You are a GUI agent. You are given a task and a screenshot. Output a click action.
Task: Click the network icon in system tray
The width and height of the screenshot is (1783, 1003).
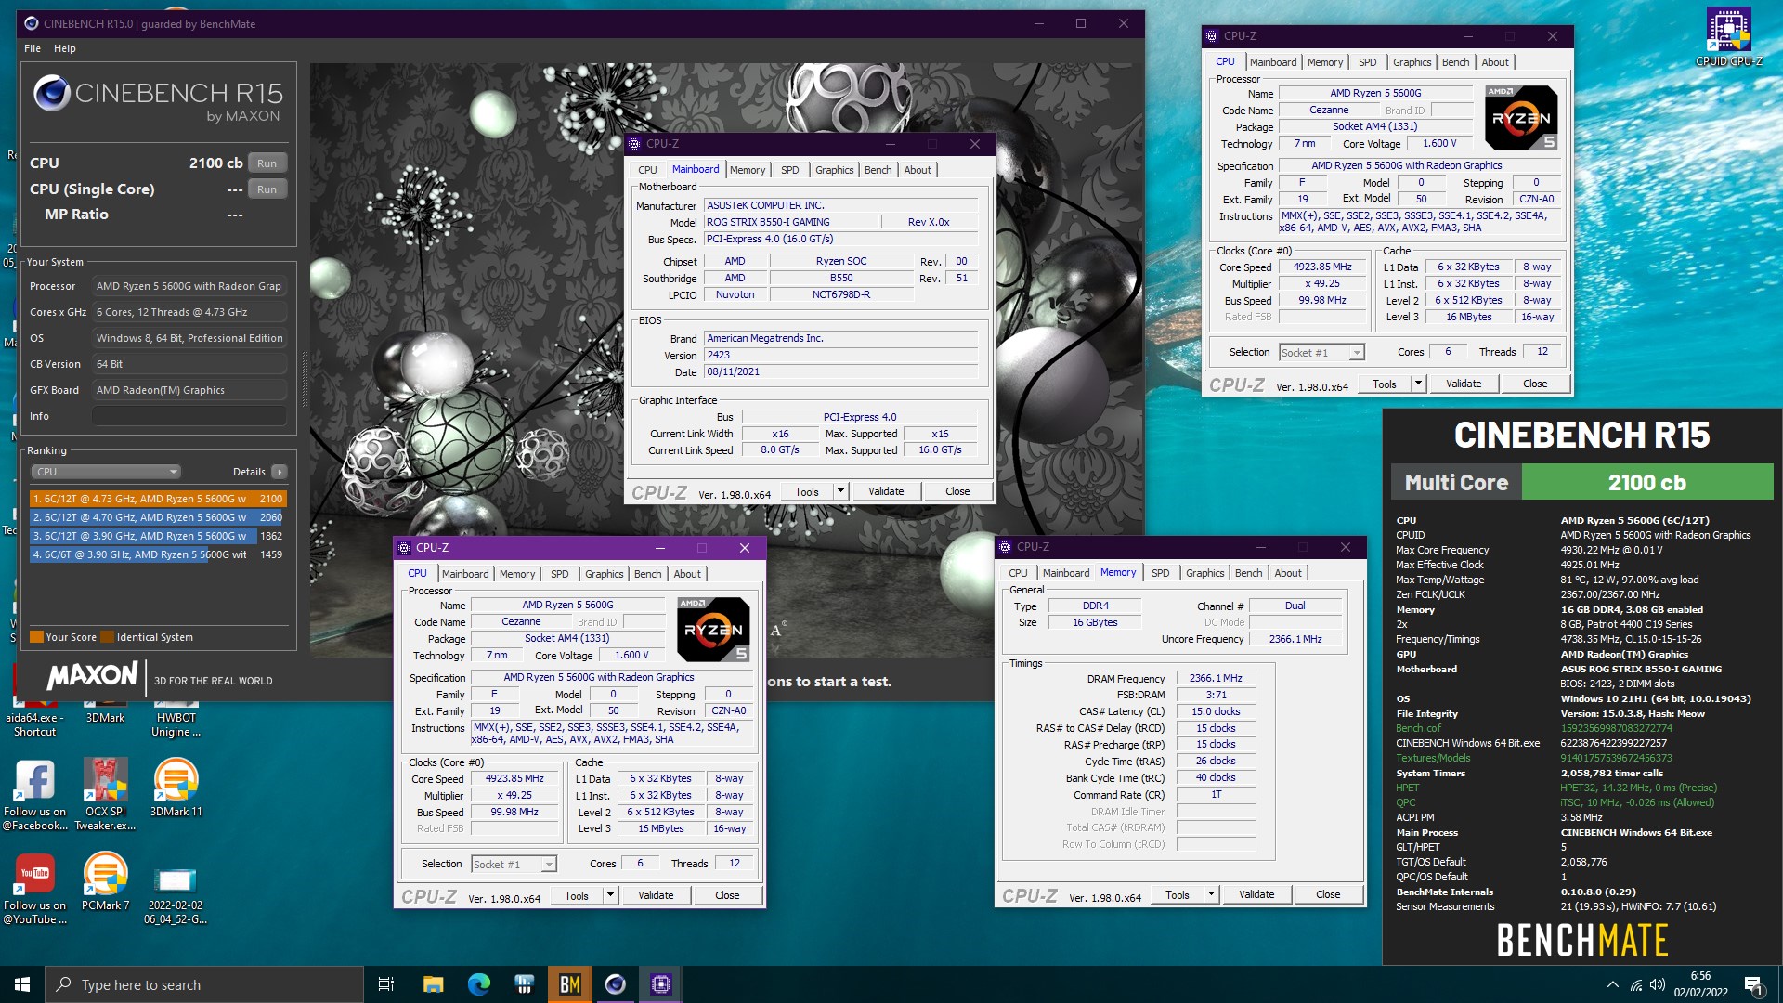click(x=1635, y=984)
